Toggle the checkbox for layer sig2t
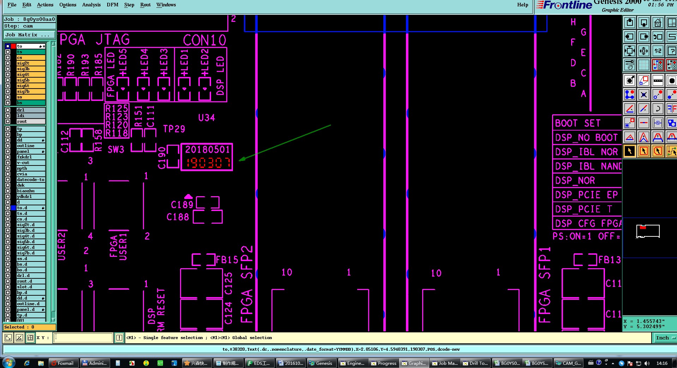 pyautogui.click(x=8, y=63)
